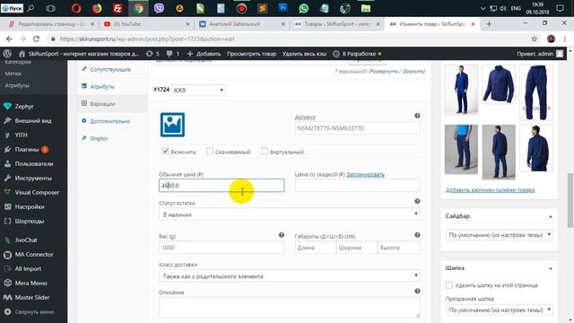Select the blue jacket gallery thumbnail
Screen dimensions: 574x323
(x=499, y=84)
